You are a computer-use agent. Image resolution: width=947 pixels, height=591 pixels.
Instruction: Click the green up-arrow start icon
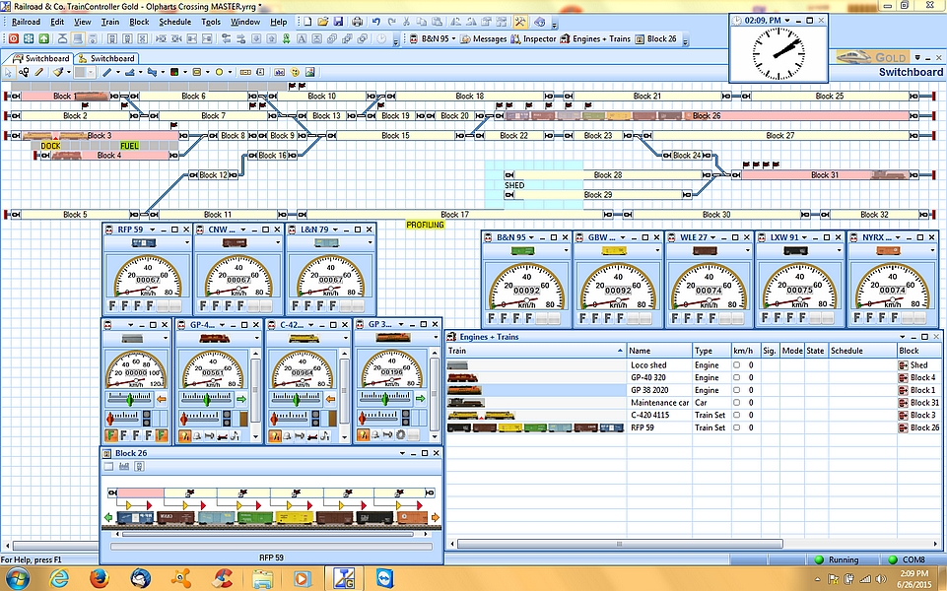click(x=43, y=38)
